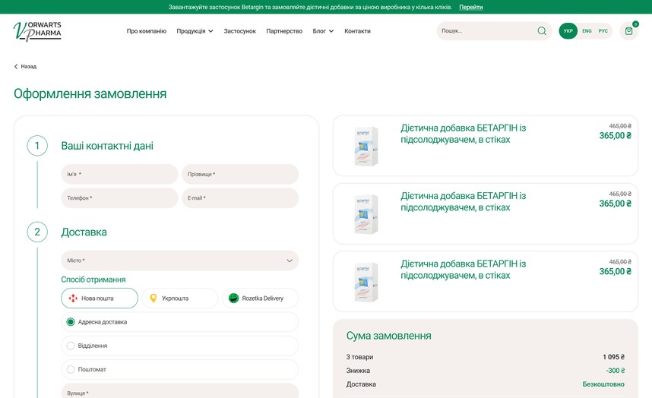Focus the Прізвище input field

point(240,174)
